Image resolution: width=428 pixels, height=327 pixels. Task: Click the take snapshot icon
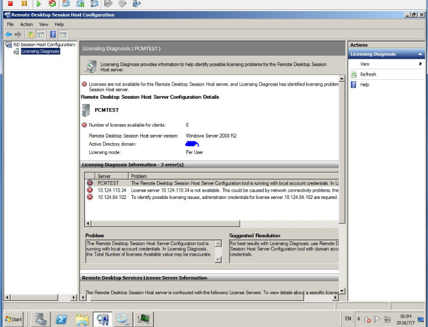[x=66, y=4]
